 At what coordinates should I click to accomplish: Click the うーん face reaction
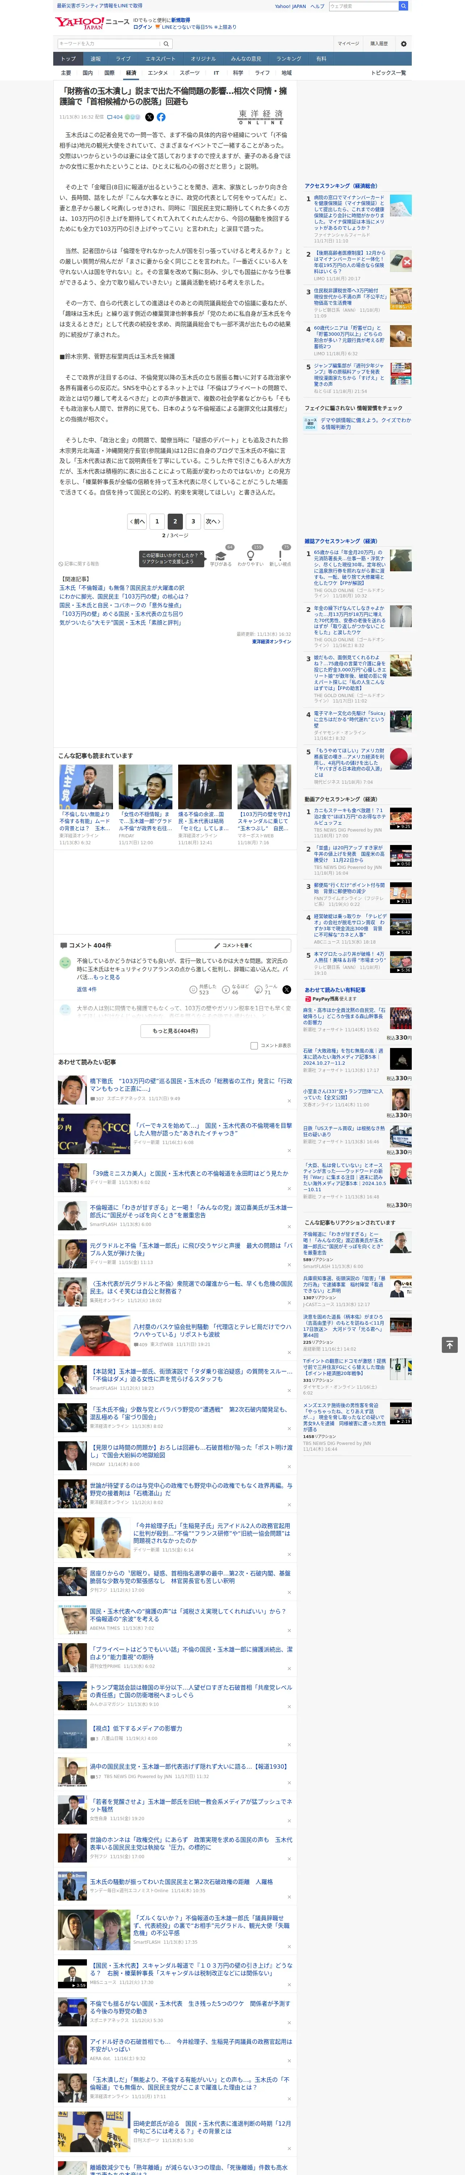tap(267, 990)
